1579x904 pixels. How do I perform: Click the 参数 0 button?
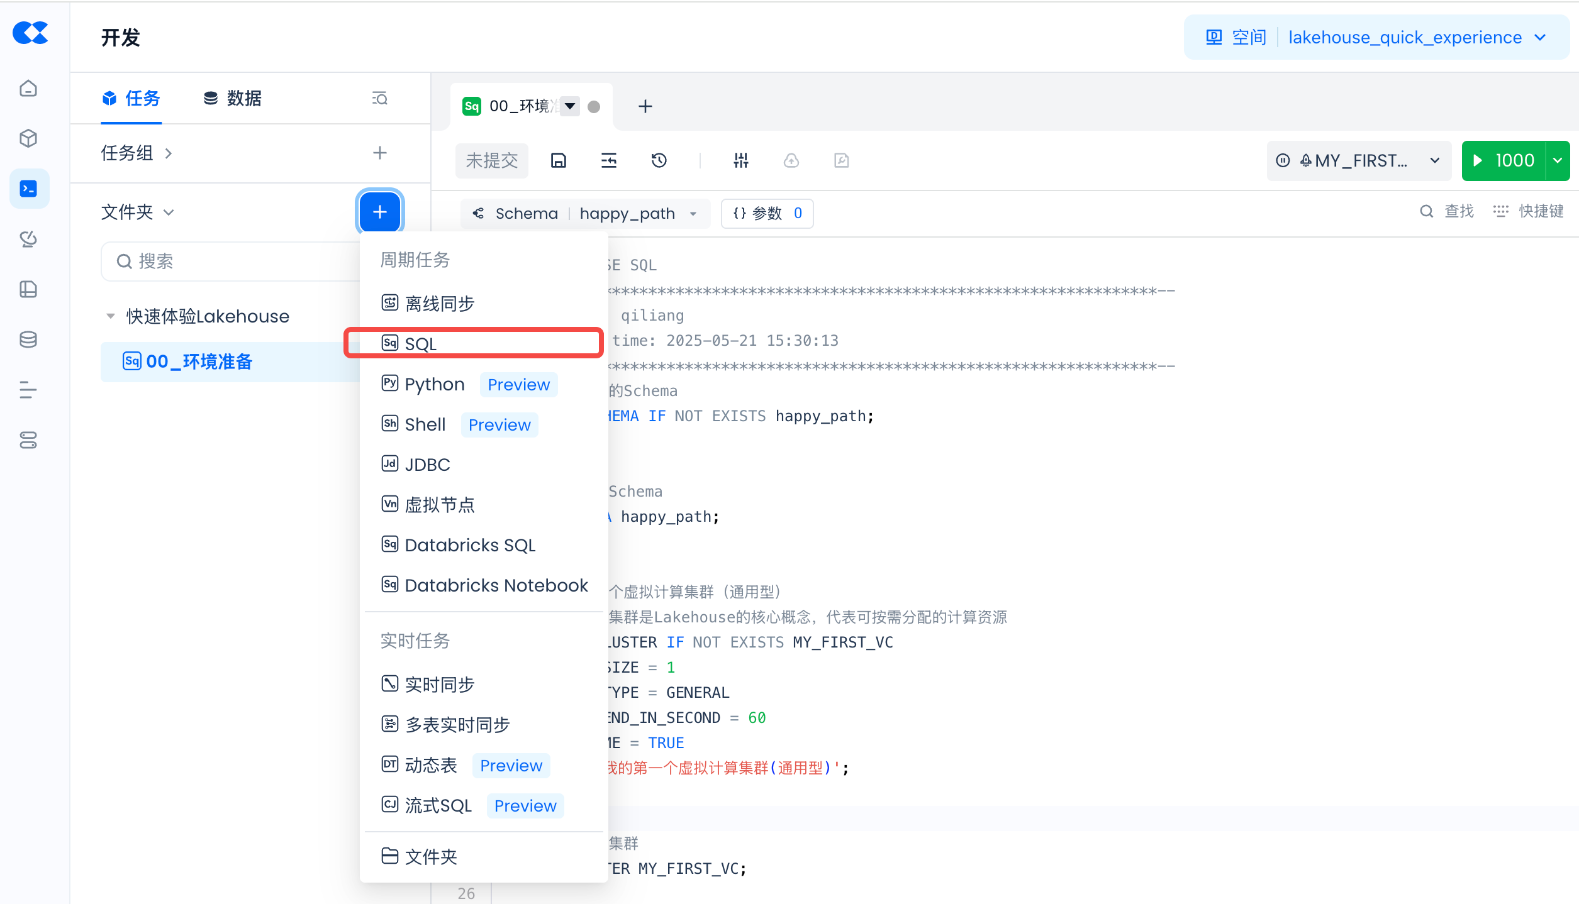767,214
